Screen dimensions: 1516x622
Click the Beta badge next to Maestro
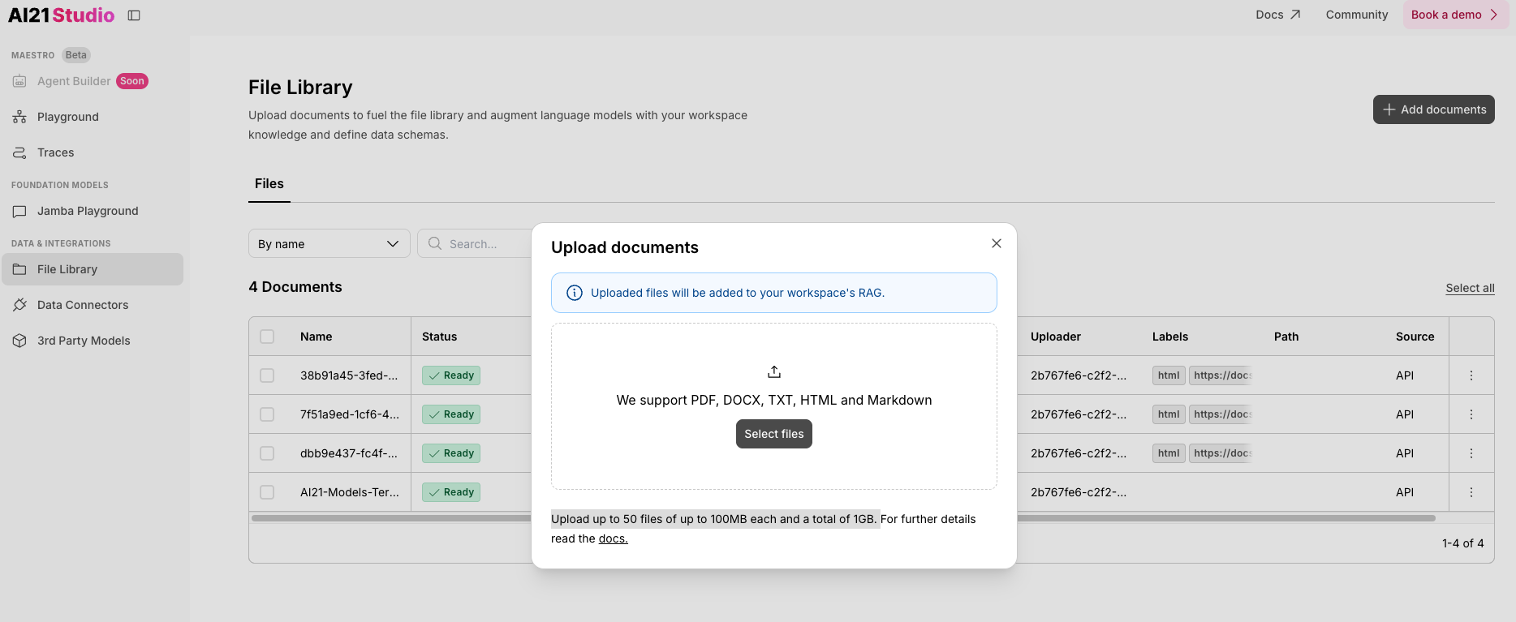76,55
